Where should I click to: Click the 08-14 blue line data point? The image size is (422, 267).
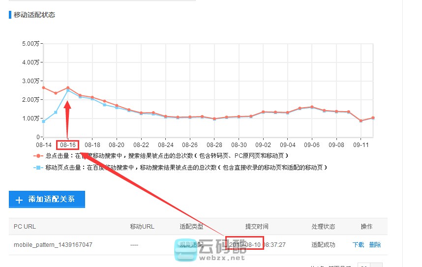pos(44,121)
